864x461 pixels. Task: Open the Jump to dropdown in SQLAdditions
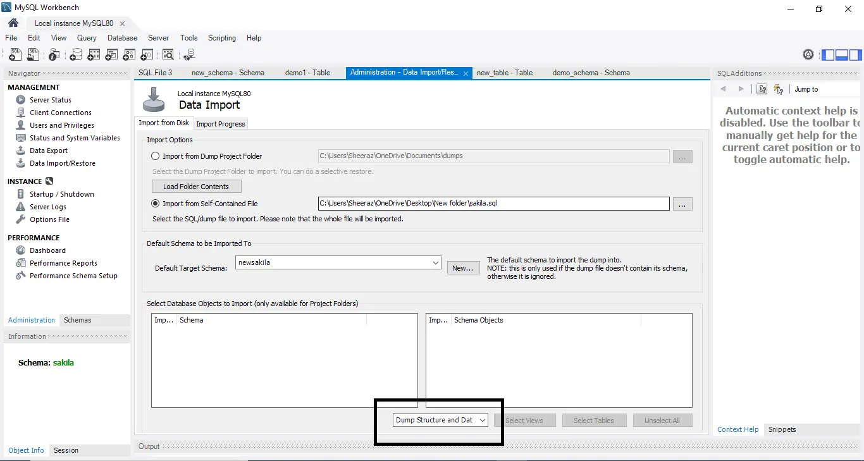[x=826, y=89]
